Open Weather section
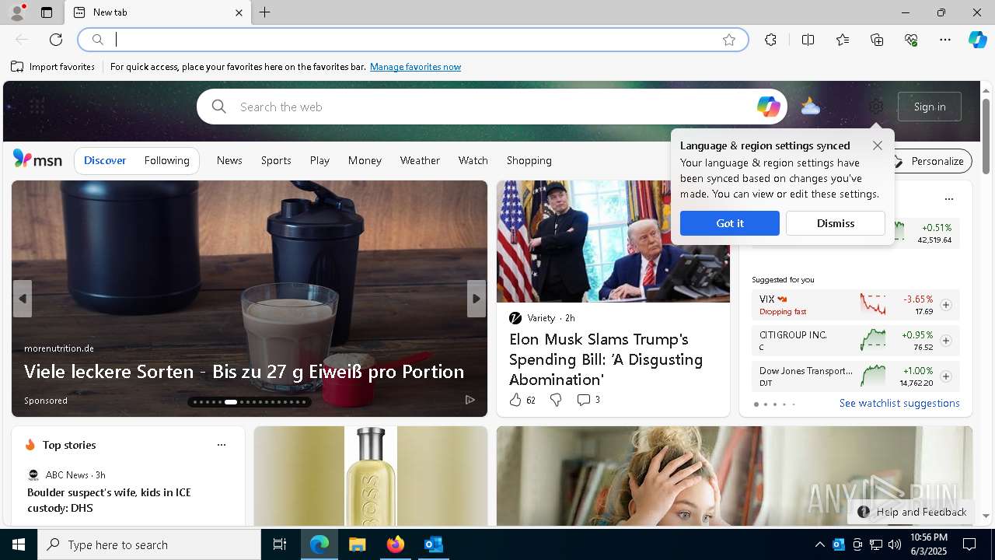Viewport: 995px width, 560px height. [x=420, y=160]
